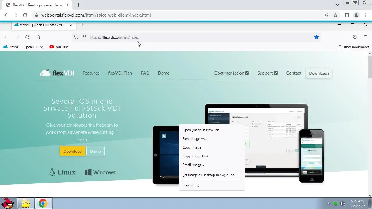Open the Demo nav link
The height and width of the screenshot is (209, 372).
164,73
